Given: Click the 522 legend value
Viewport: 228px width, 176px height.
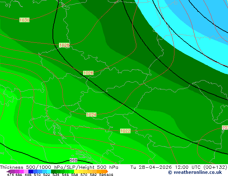Looking at the screenshot, I should tap(46, 175).
